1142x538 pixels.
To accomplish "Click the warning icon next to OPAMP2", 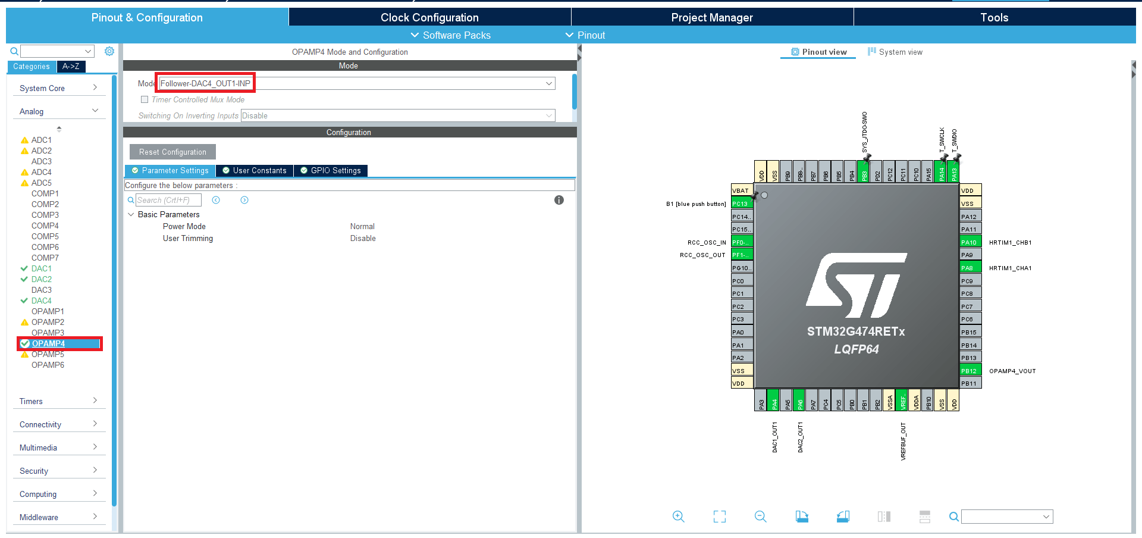I will [24, 322].
